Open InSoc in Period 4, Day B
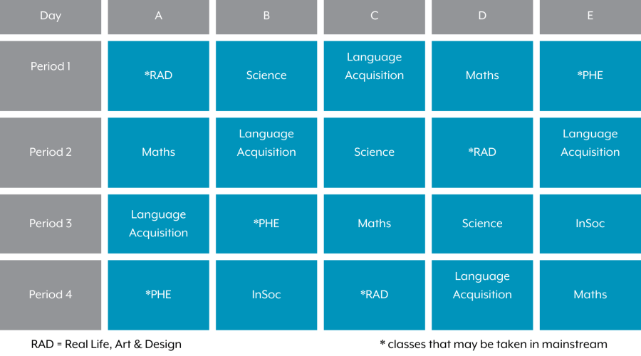Viewport: 641px width, 356px height. click(x=266, y=295)
